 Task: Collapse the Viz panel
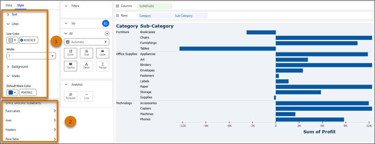click(x=66, y=23)
